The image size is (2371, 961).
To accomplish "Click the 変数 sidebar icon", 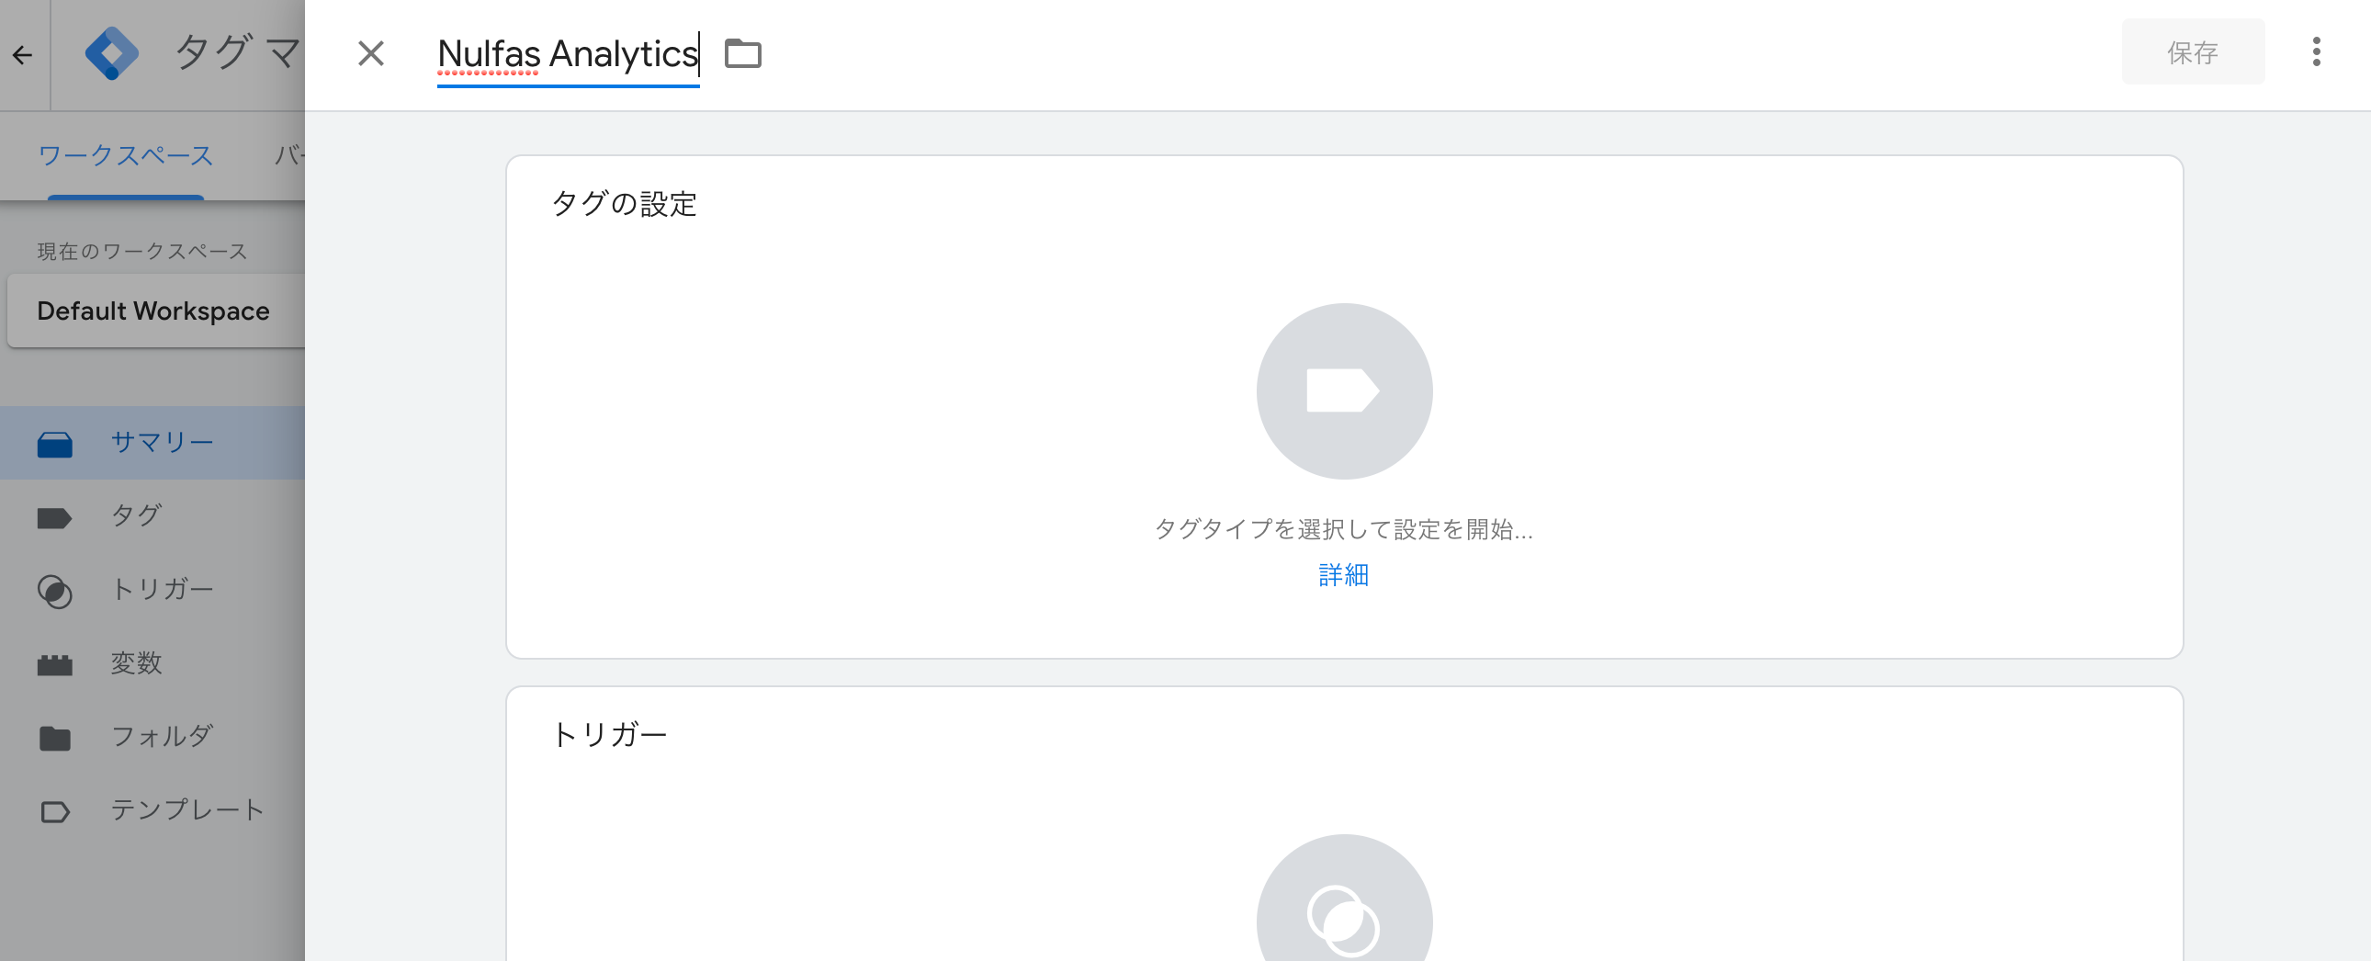I will (54, 664).
